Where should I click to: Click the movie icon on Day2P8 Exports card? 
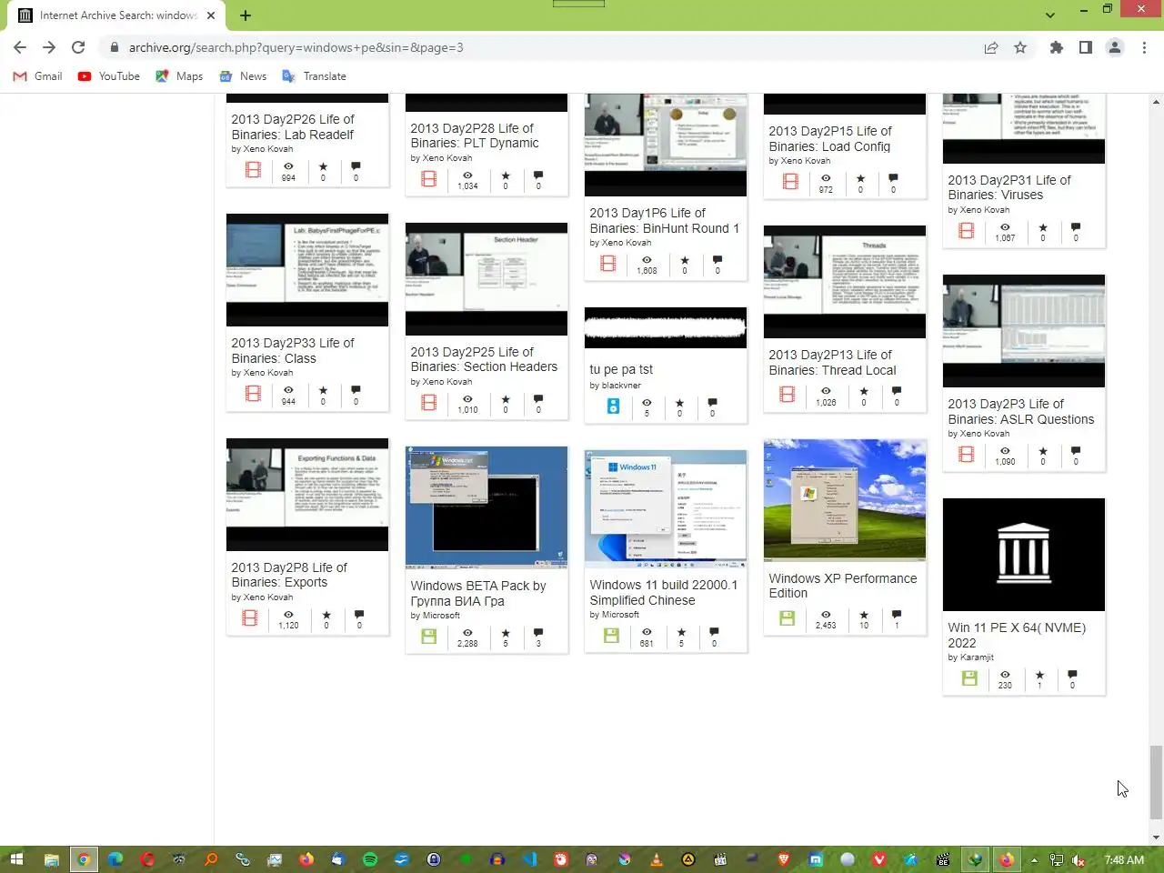(249, 618)
